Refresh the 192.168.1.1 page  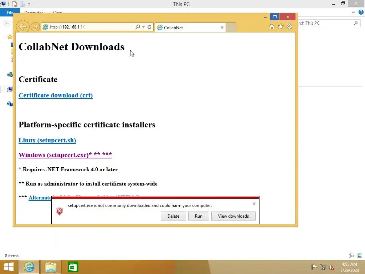point(149,27)
